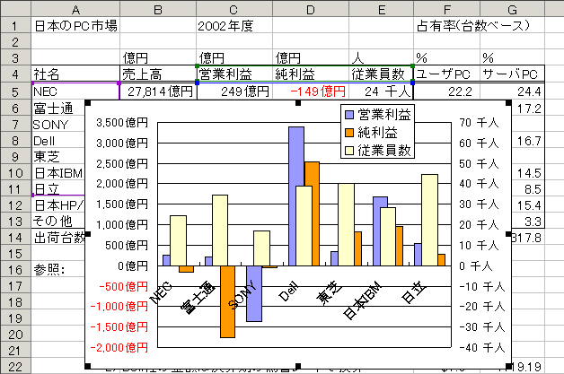Select column E header

pyautogui.click(x=381, y=8)
